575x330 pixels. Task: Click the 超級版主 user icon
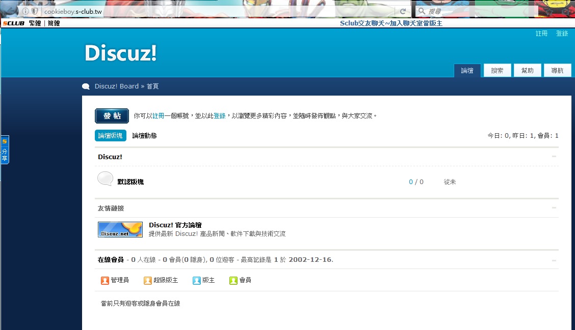point(148,280)
